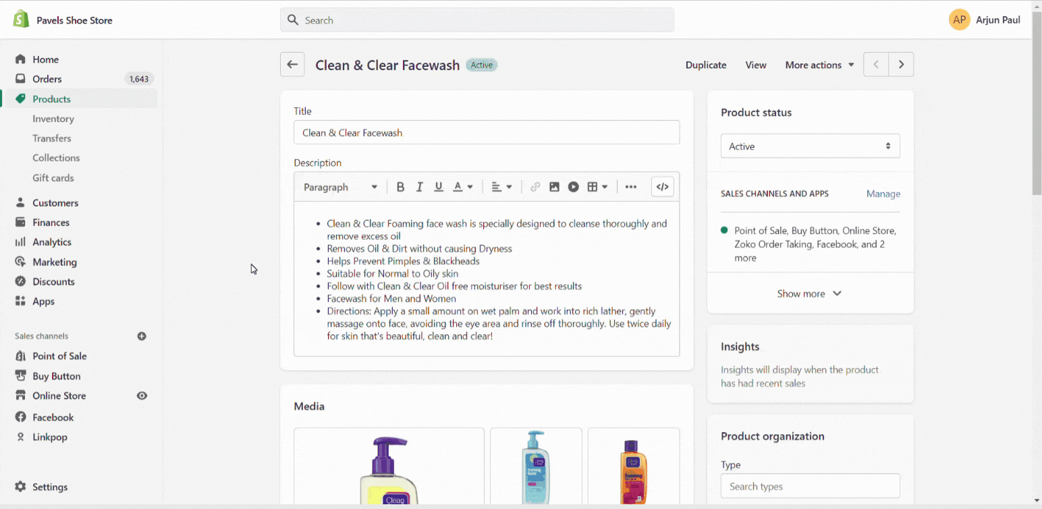
Task: Select the blue bottle media thumbnail
Action: (x=536, y=466)
